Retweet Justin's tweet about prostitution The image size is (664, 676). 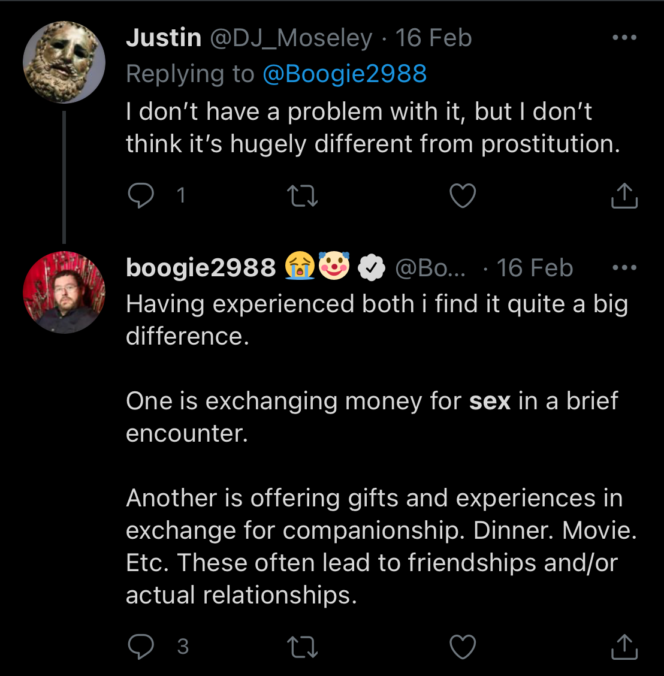point(303,196)
